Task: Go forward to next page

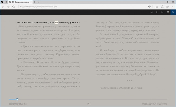Action: pos(8,7)
